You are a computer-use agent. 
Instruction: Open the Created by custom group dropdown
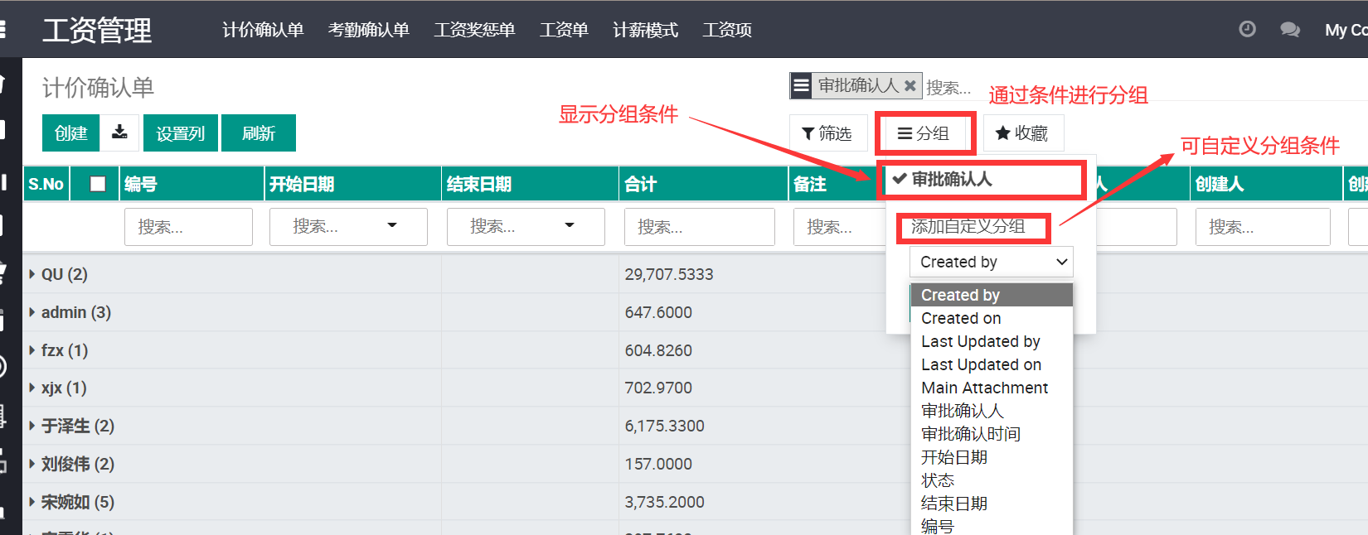992,262
